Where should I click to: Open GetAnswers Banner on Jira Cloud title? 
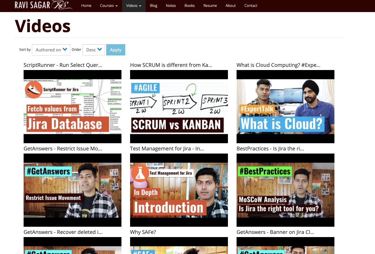(275, 232)
